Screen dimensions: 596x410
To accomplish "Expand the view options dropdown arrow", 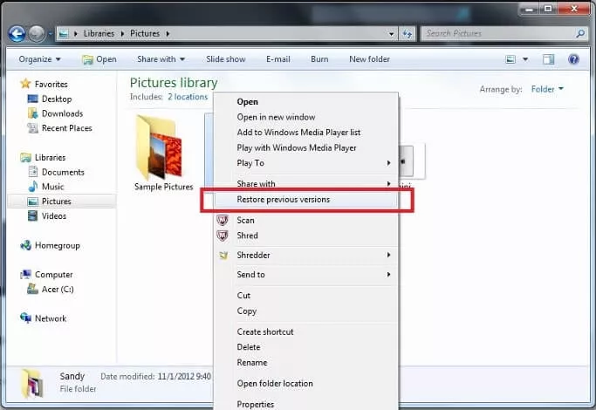I will coord(525,59).
